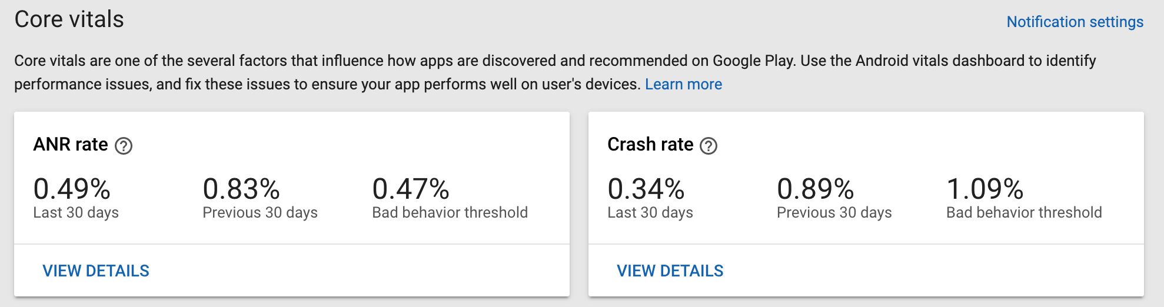Click the ANR rate card title

point(71,144)
